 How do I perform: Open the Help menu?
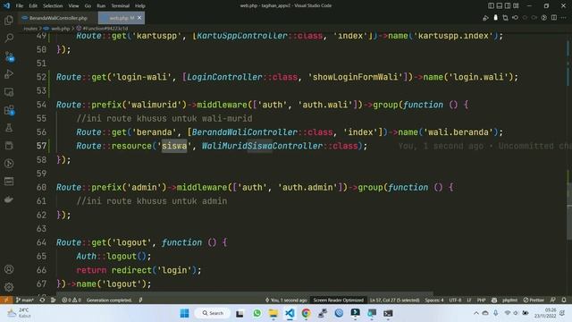click(x=140, y=6)
